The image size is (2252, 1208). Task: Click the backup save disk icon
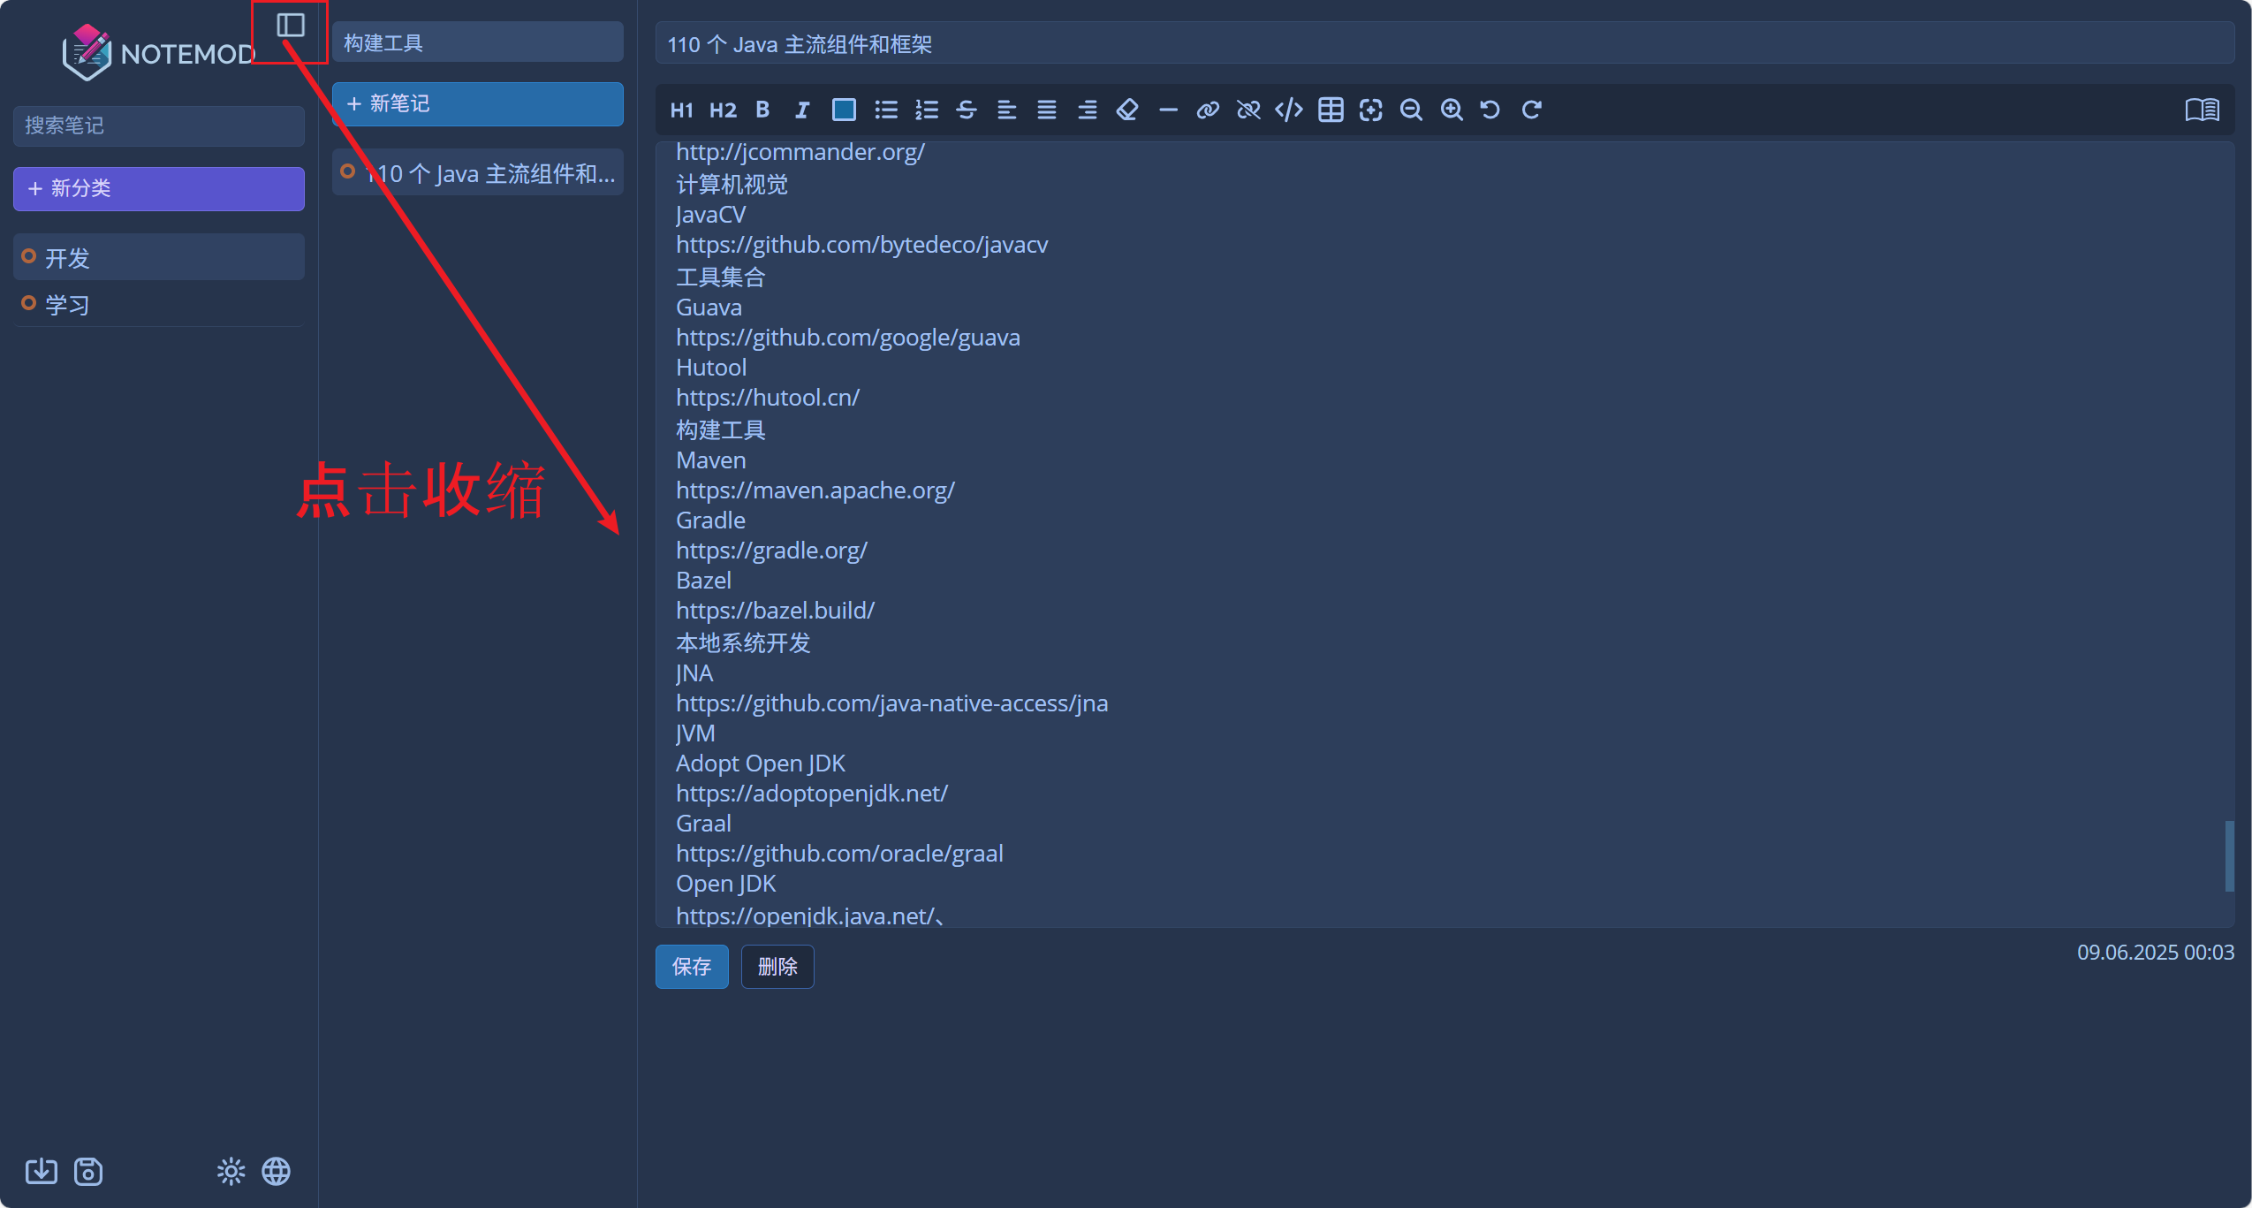tap(88, 1171)
